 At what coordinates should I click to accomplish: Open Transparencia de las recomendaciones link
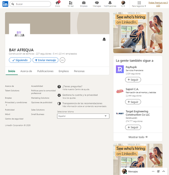tap(82, 103)
